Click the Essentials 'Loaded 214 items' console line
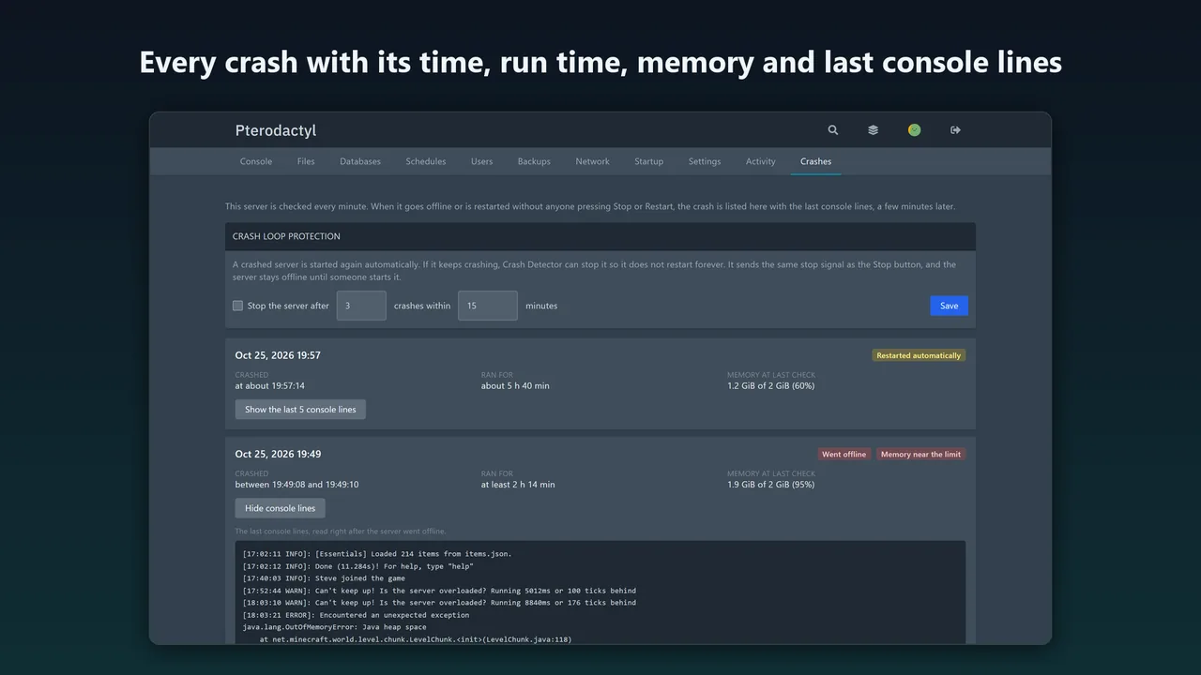1201x675 pixels. coord(377,554)
